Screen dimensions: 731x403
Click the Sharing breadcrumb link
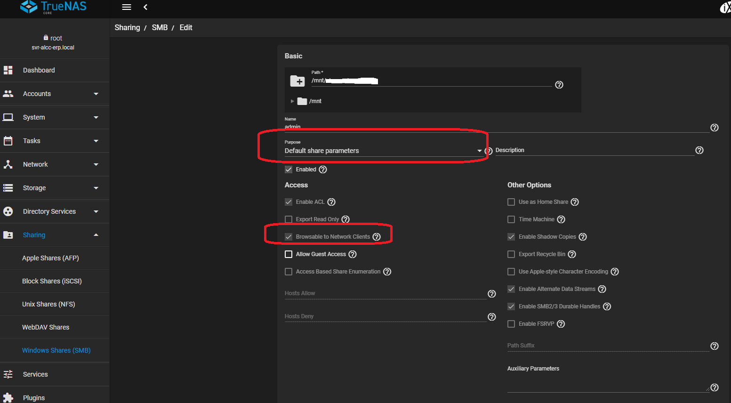[127, 27]
